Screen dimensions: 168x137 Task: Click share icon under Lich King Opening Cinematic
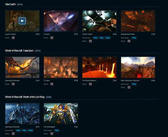[13, 134]
